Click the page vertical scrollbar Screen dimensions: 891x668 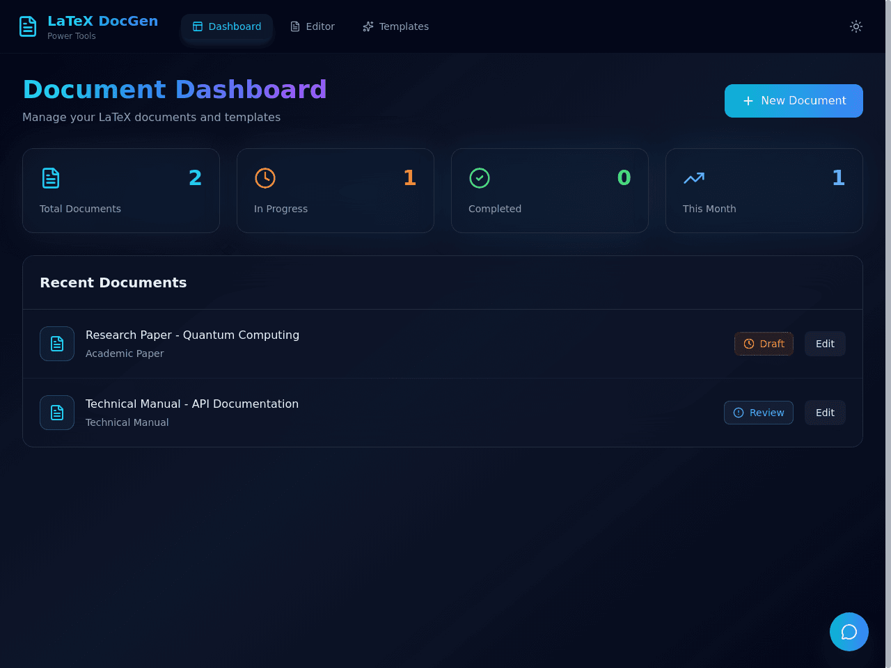point(888,334)
